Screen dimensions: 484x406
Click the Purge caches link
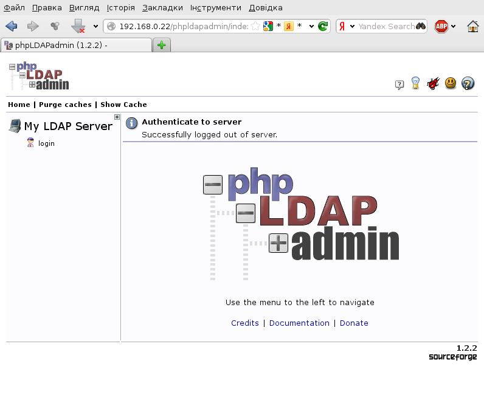click(x=65, y=105)
